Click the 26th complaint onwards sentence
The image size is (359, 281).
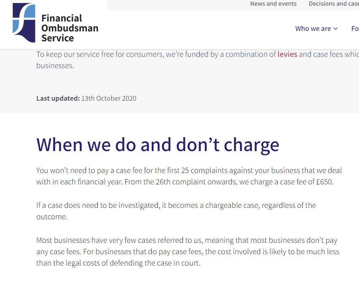[229, 182]
